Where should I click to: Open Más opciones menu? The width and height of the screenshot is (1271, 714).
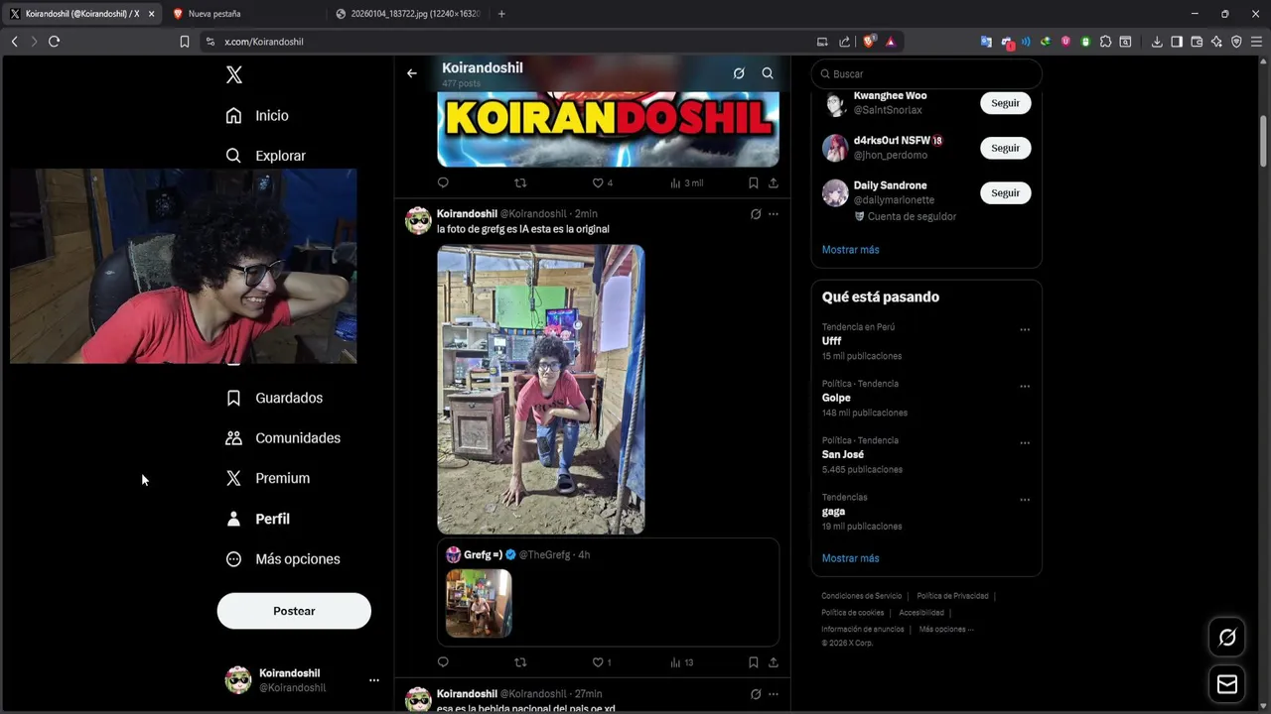pyautogui.click(x=283, y=559)
